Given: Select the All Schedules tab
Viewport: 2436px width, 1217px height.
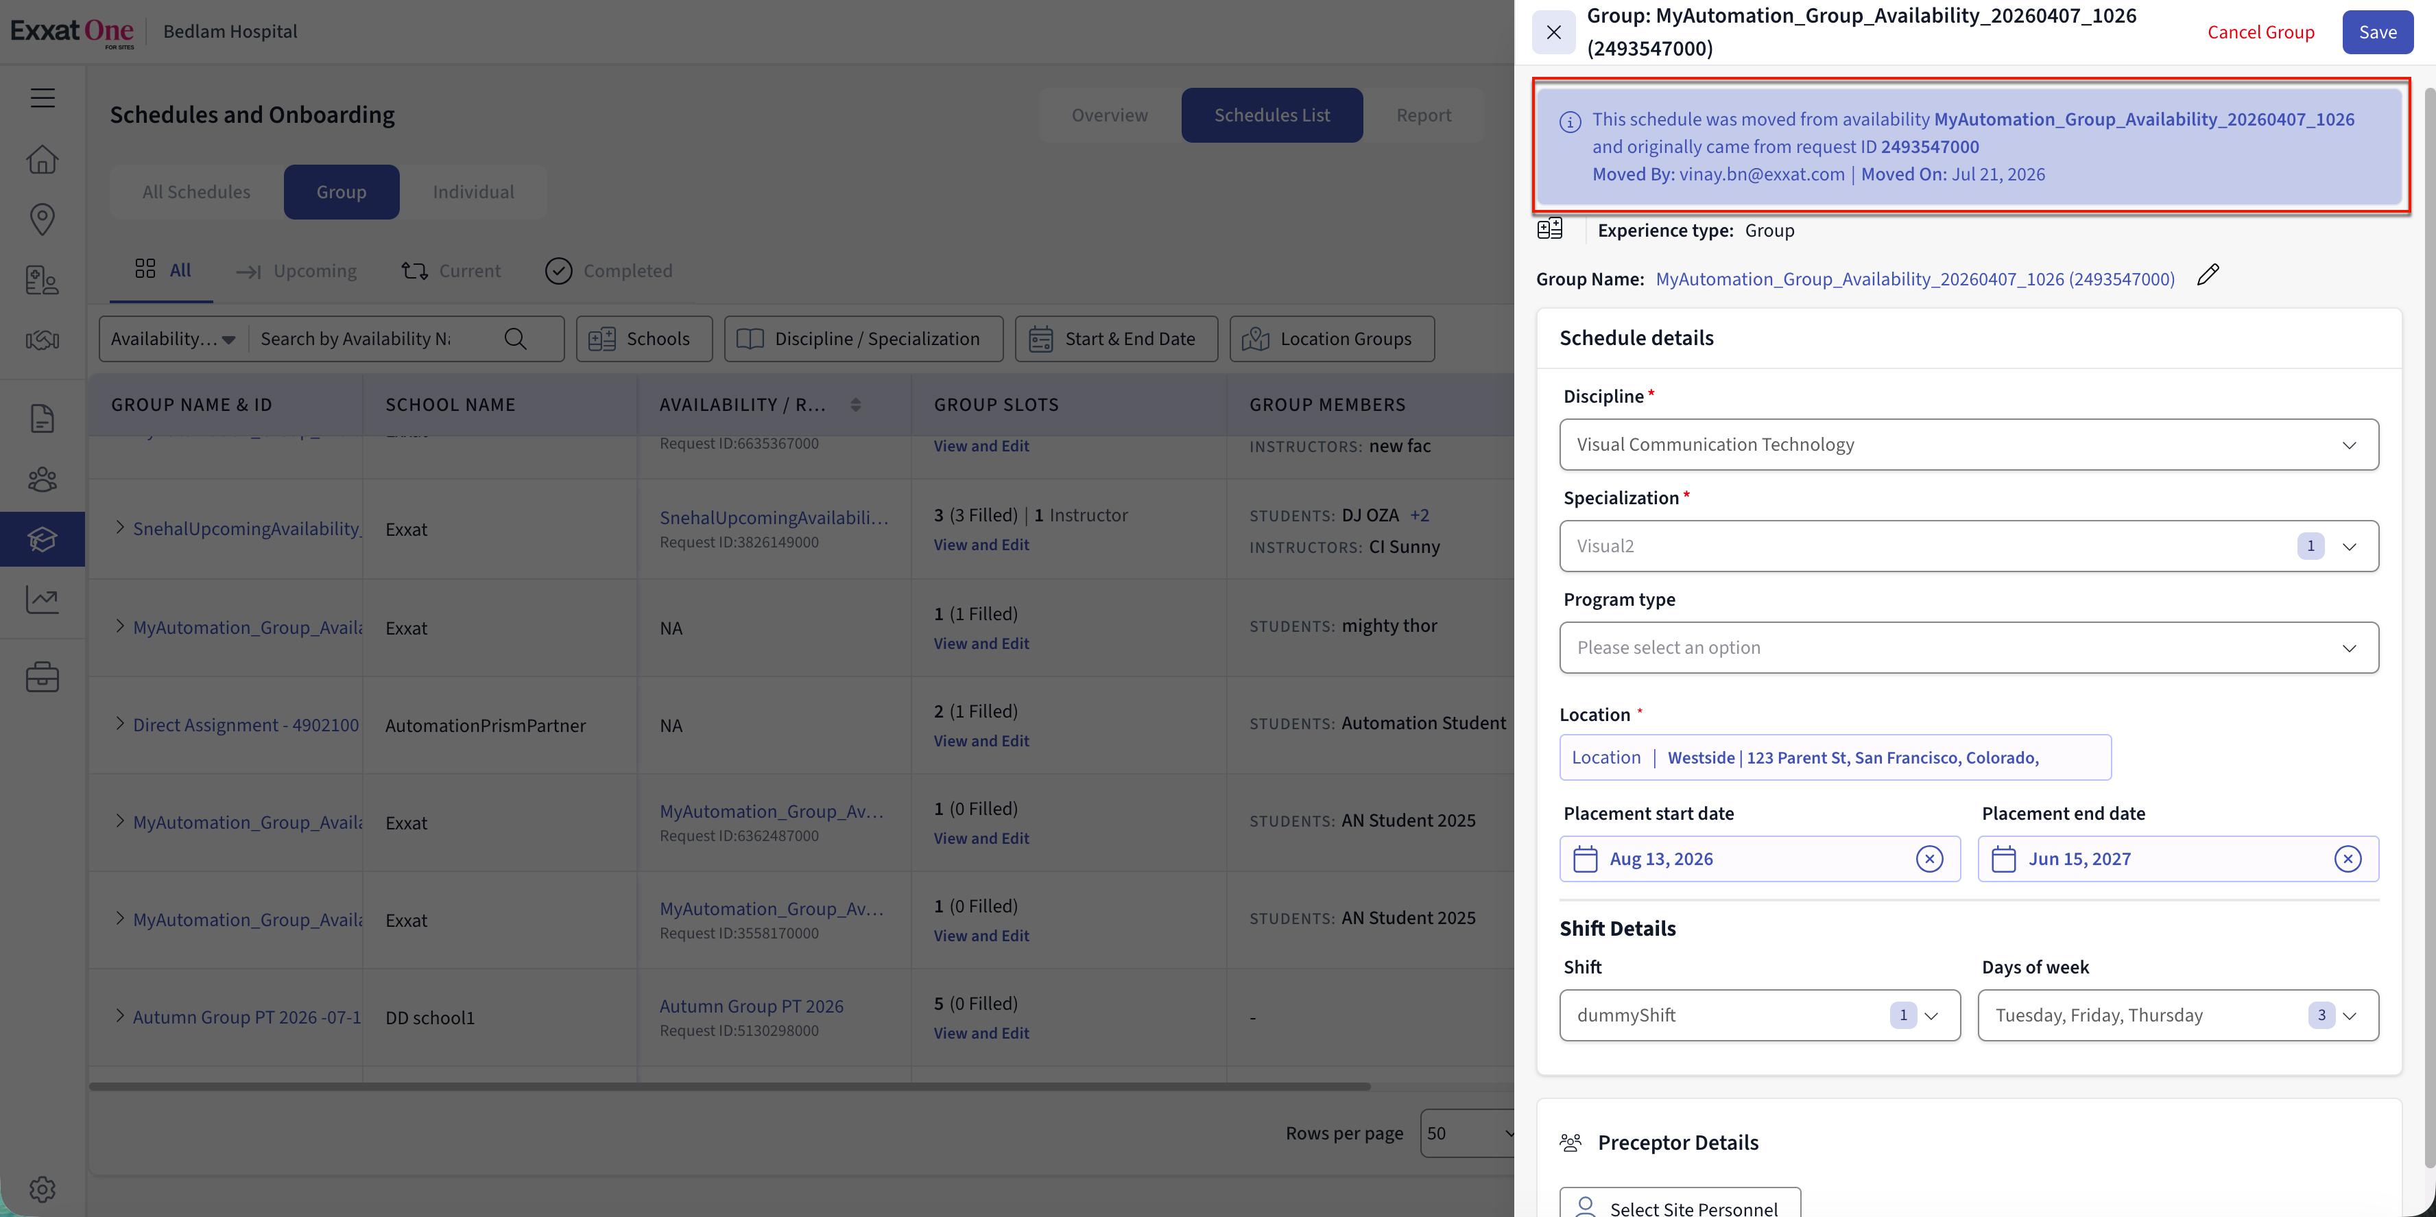Looking at the screenshot, I should tap(197, 192).
